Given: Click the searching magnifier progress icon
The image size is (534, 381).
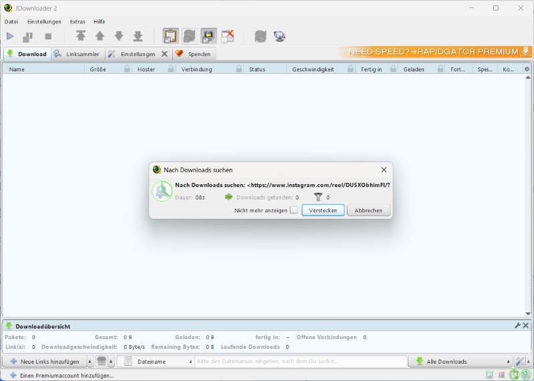Looking at the screenshot, I should (x=162, y=191).
